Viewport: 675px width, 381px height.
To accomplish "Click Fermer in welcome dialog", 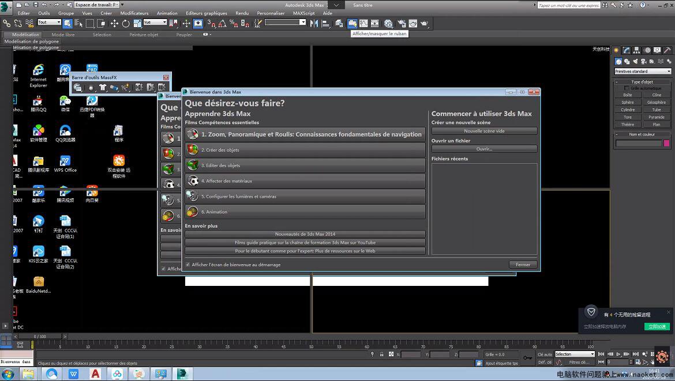I will (523, 265).
